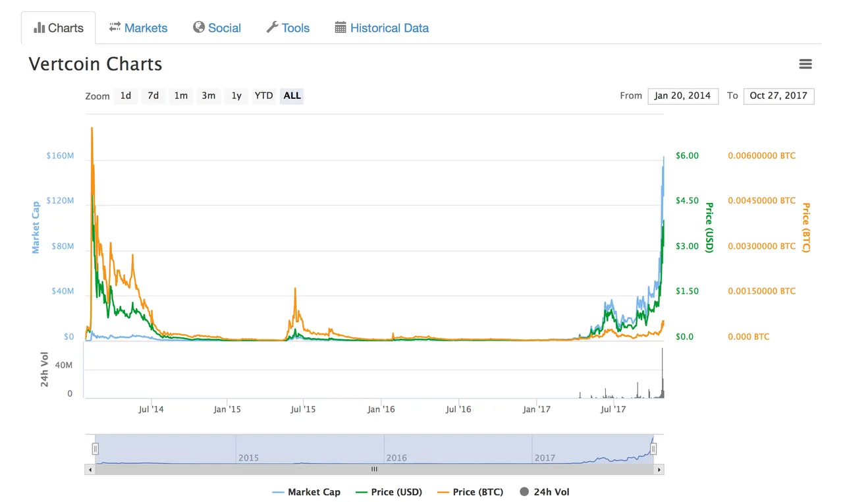Click the 40M volume axis label

[64, 365]
